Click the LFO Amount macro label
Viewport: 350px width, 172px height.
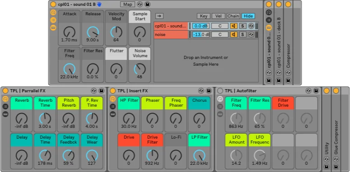point(236,140)
